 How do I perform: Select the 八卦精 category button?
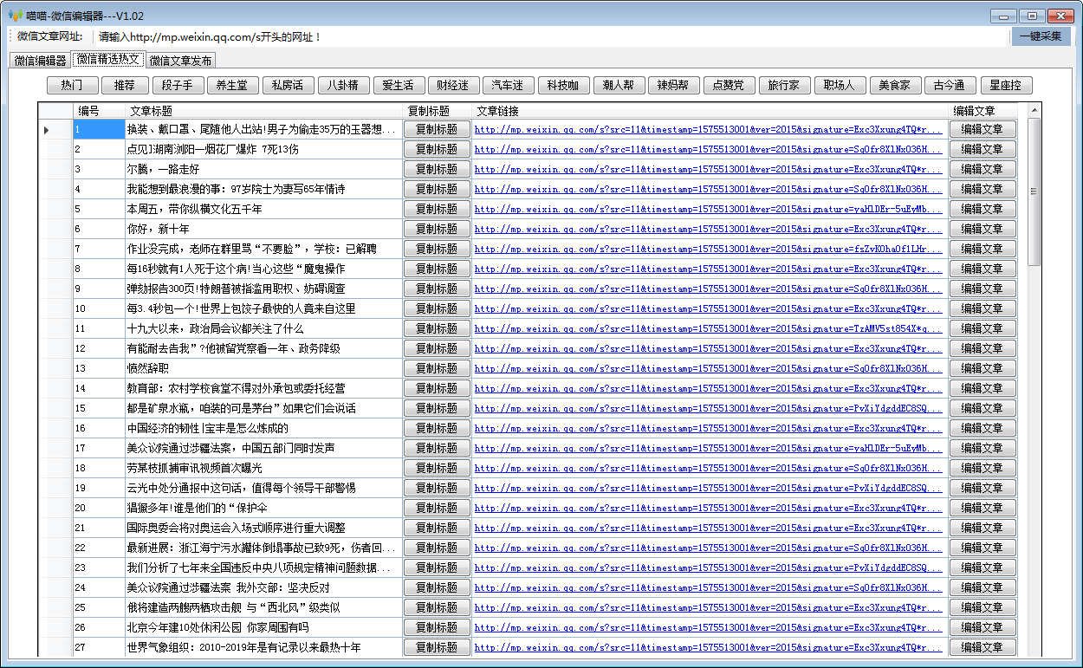[343, 85]
